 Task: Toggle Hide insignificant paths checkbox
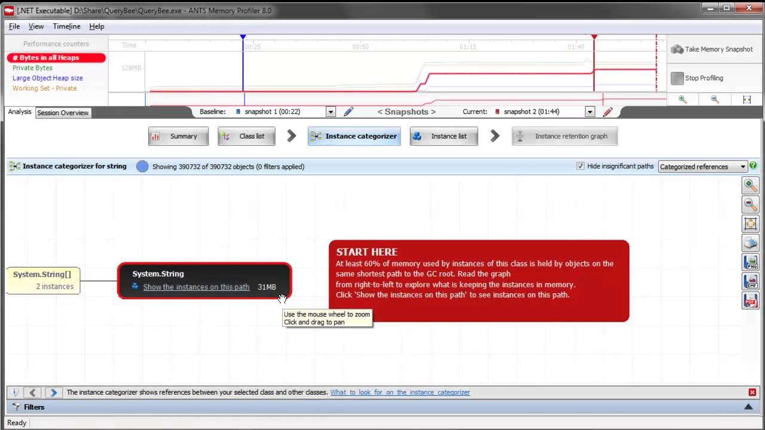(x=580, y=166)
